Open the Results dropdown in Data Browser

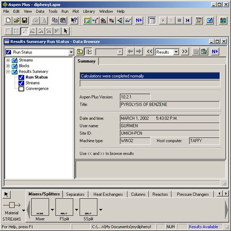[x=176, y=52]
